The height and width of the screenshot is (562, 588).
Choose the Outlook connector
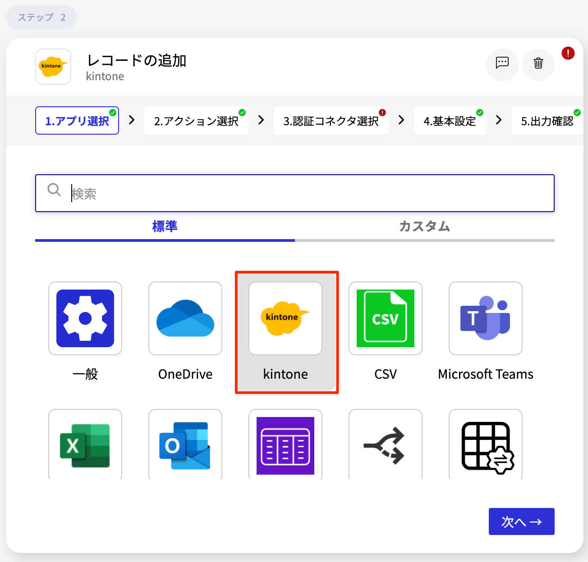185,445
